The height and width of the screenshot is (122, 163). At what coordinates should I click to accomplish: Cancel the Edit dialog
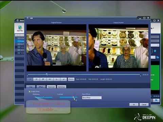(x=144, y=105)
